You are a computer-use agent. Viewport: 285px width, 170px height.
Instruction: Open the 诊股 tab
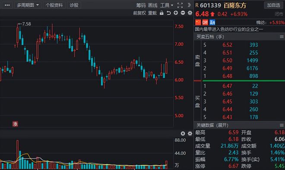(74, 5)
